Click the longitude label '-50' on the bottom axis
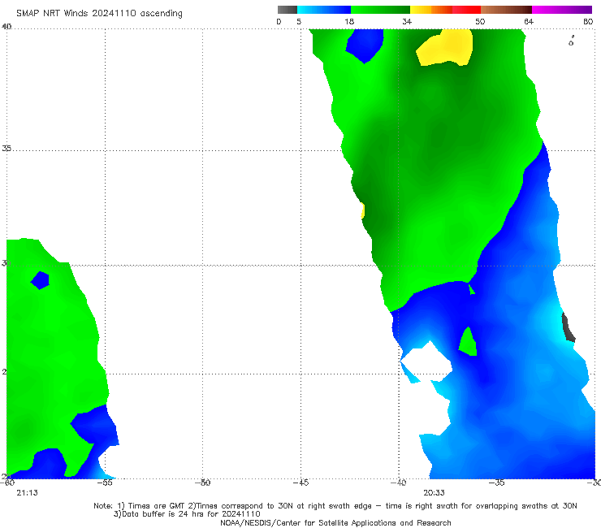The image size is (601, 528). 203,483
